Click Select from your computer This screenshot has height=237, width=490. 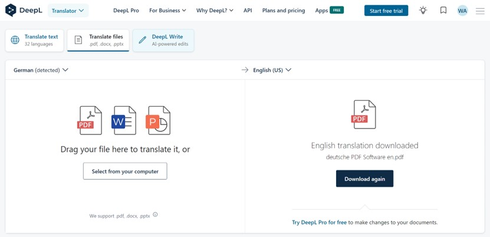coord(125,171)
